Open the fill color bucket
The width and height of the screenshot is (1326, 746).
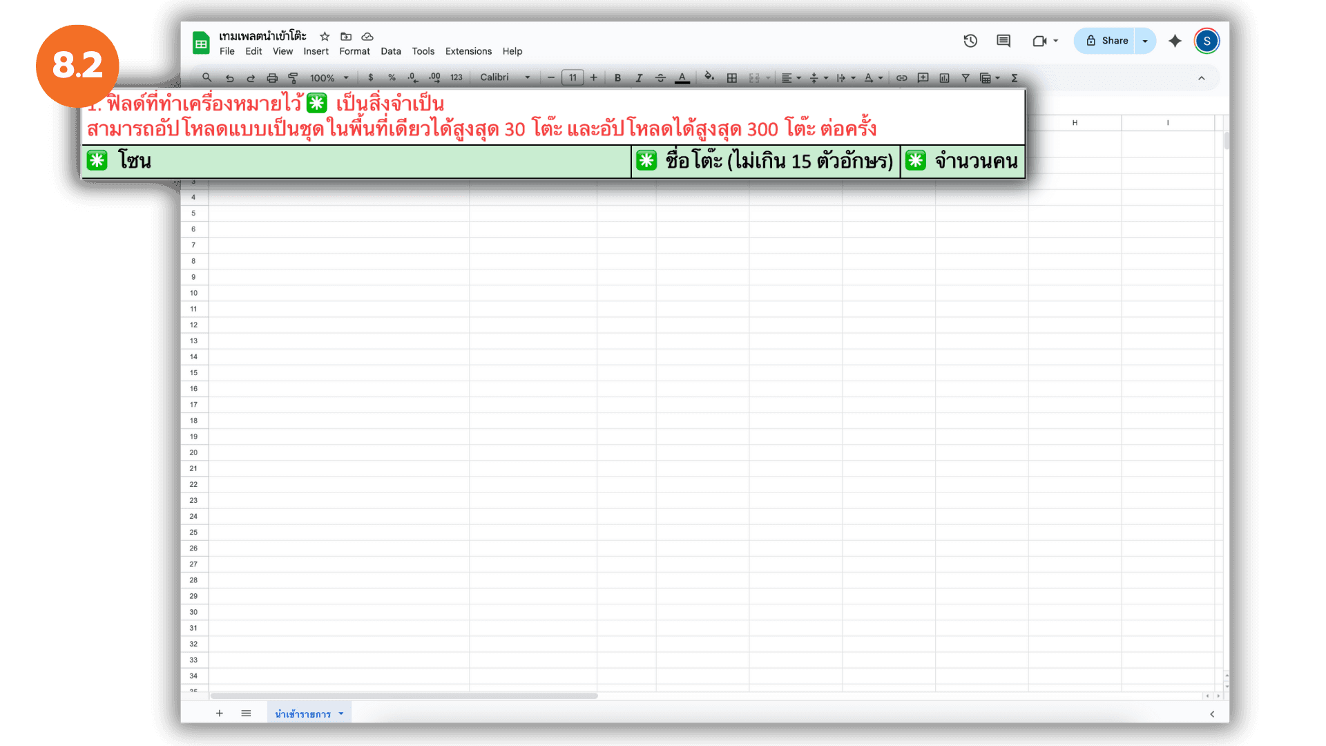point(709,77)
